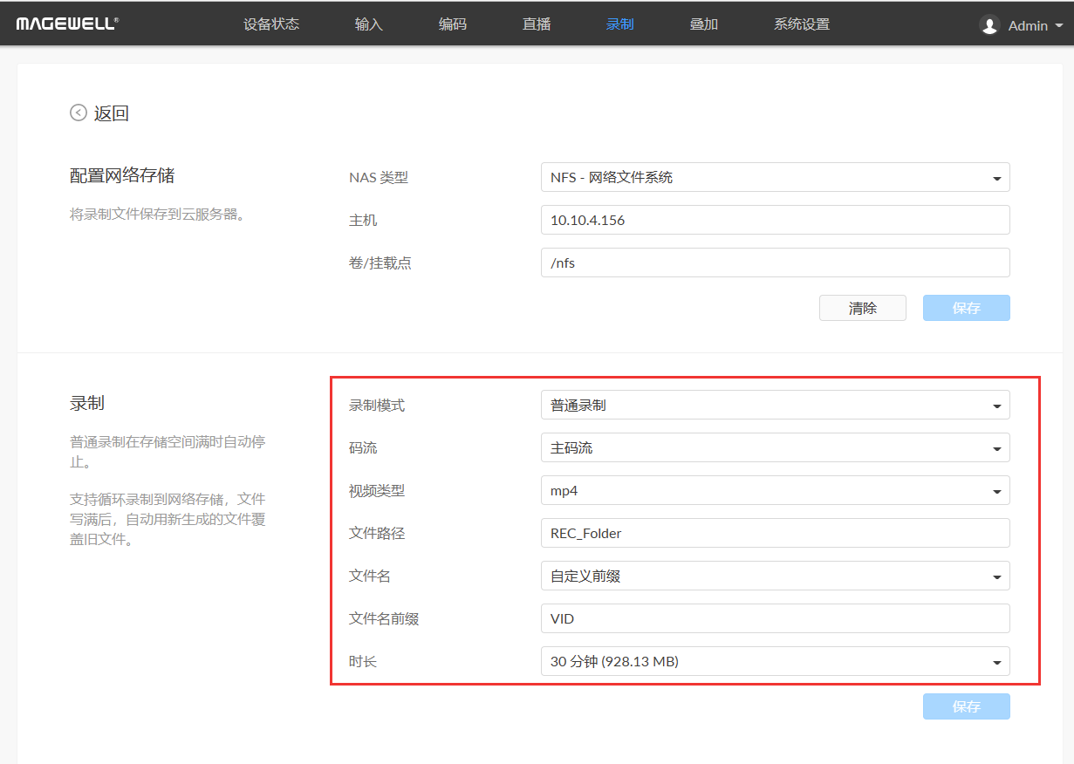Click the Magewell logo
This screenshot has height=764, width=1074.
67,24
